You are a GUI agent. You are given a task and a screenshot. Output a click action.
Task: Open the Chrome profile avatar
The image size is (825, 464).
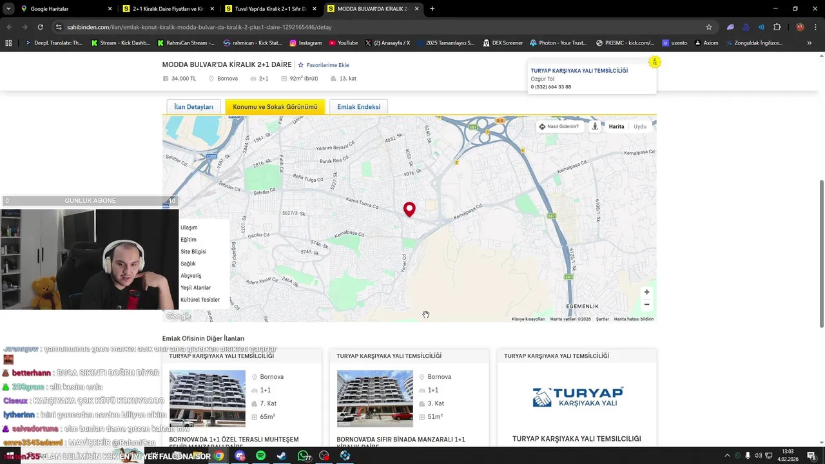800,27
